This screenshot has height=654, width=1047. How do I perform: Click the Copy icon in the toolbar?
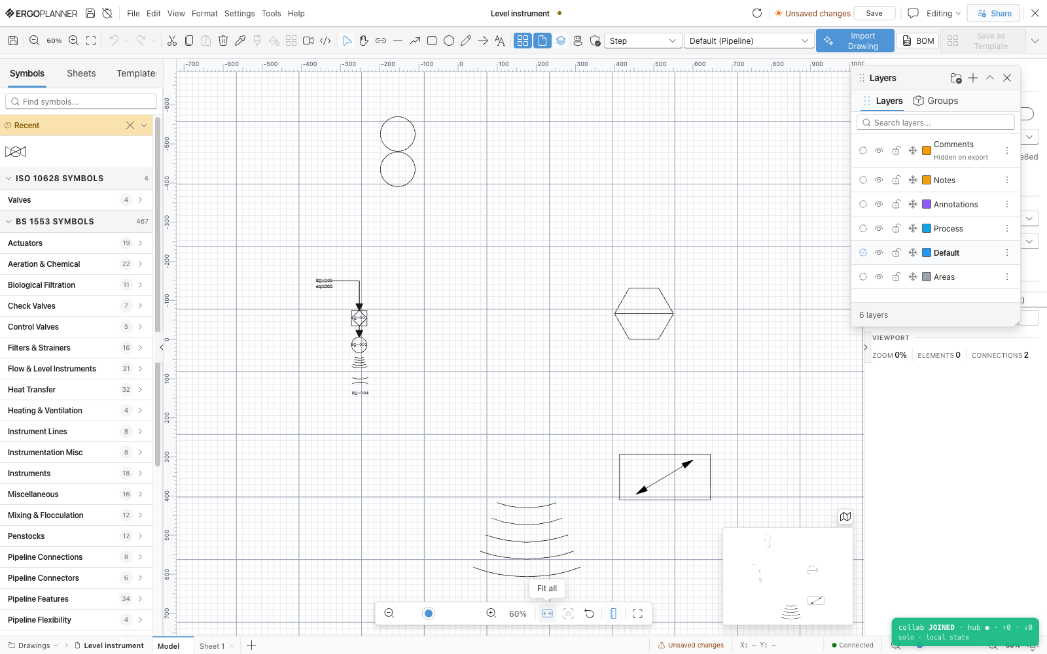(189, 41)
